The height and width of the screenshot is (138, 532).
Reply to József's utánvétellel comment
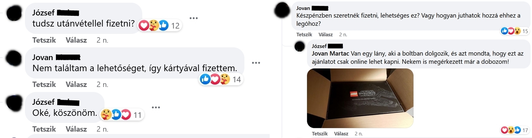pyautogui.click(x=76, y=40)
